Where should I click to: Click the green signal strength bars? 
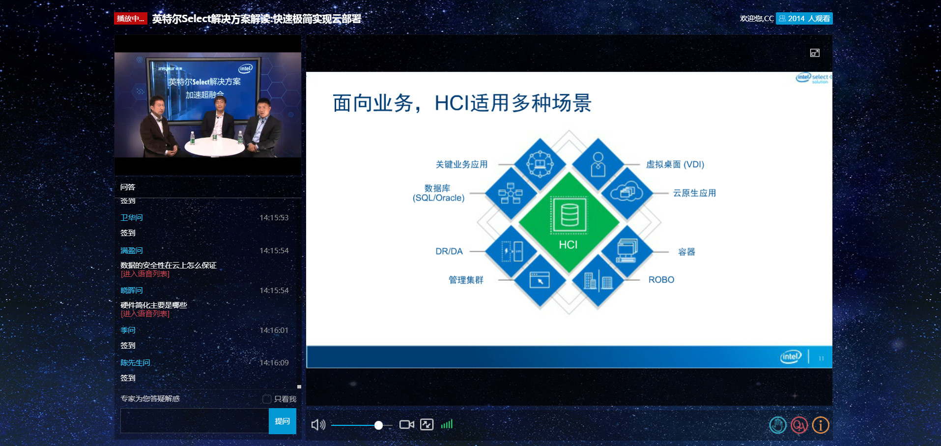(447, 424)
